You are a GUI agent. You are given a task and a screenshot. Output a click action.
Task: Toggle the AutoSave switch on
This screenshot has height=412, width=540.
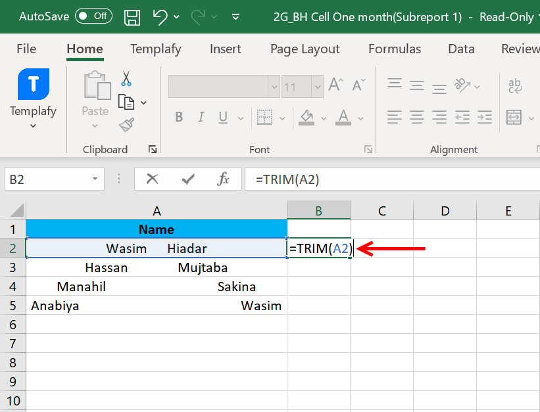point(93,16)
